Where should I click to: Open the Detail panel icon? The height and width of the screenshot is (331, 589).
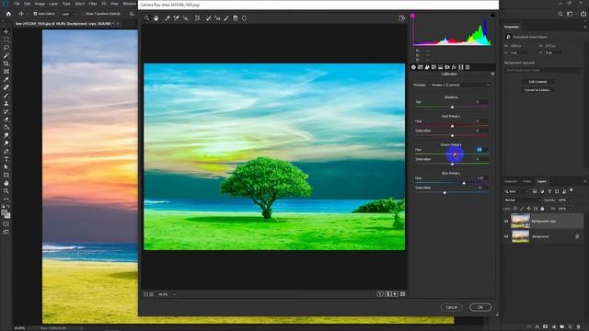click(427, 67)
